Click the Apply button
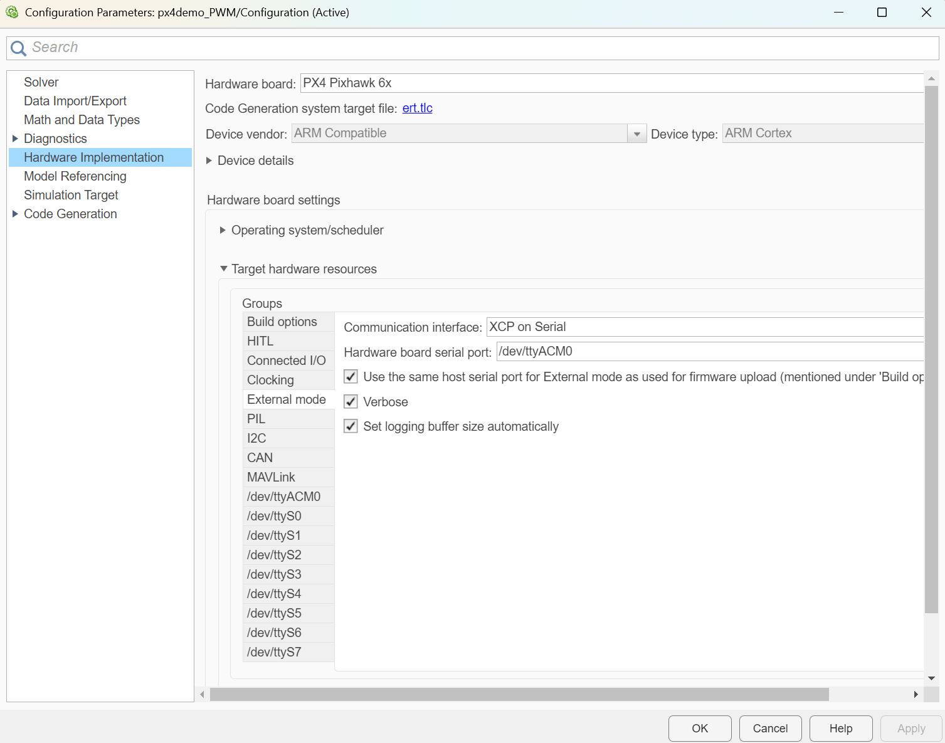The width and height of the screenshot is (945, 743). point(911,728)
